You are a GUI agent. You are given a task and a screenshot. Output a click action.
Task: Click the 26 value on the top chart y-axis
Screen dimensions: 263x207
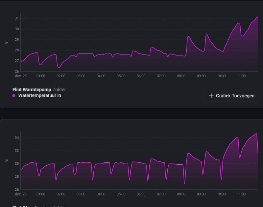click(17, 71)
